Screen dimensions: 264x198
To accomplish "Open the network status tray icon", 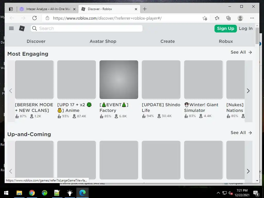I will click(x=225, y=193).
